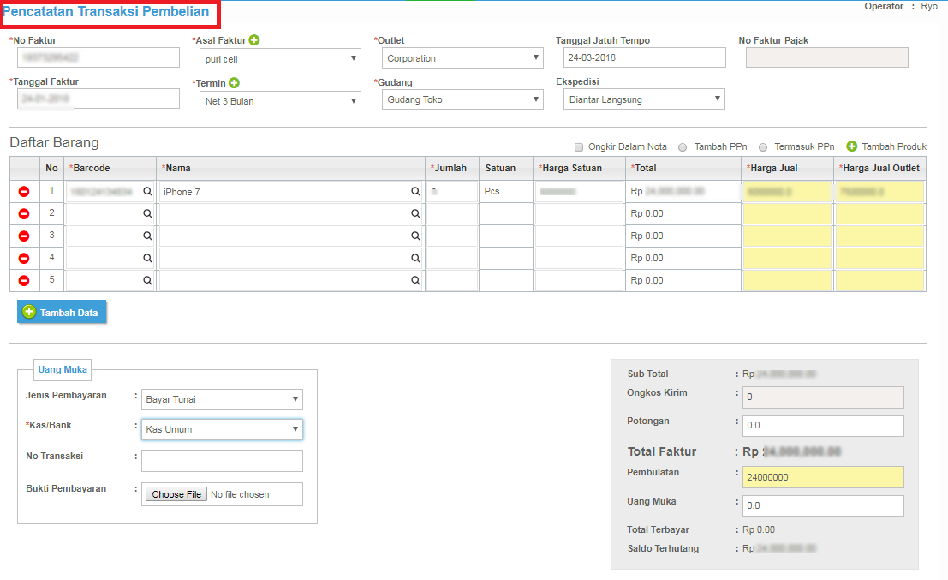Image resolution: width=948 pixels, height=580 pixels.
Task: Search barcode in row 3
Action: click(x=147, y=236)
